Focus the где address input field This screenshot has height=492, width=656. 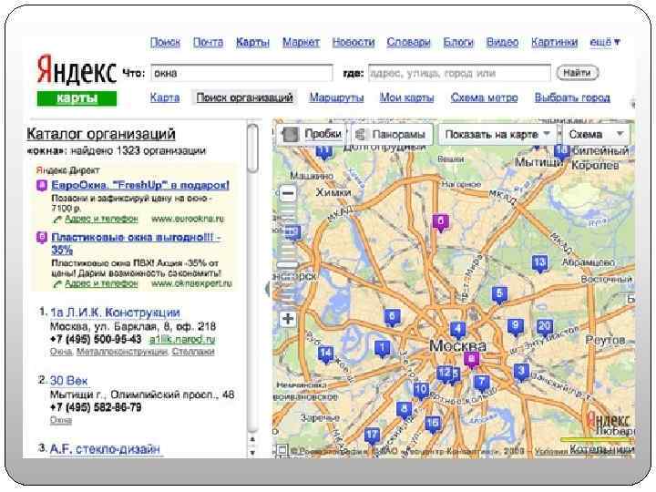click(459, 73)
